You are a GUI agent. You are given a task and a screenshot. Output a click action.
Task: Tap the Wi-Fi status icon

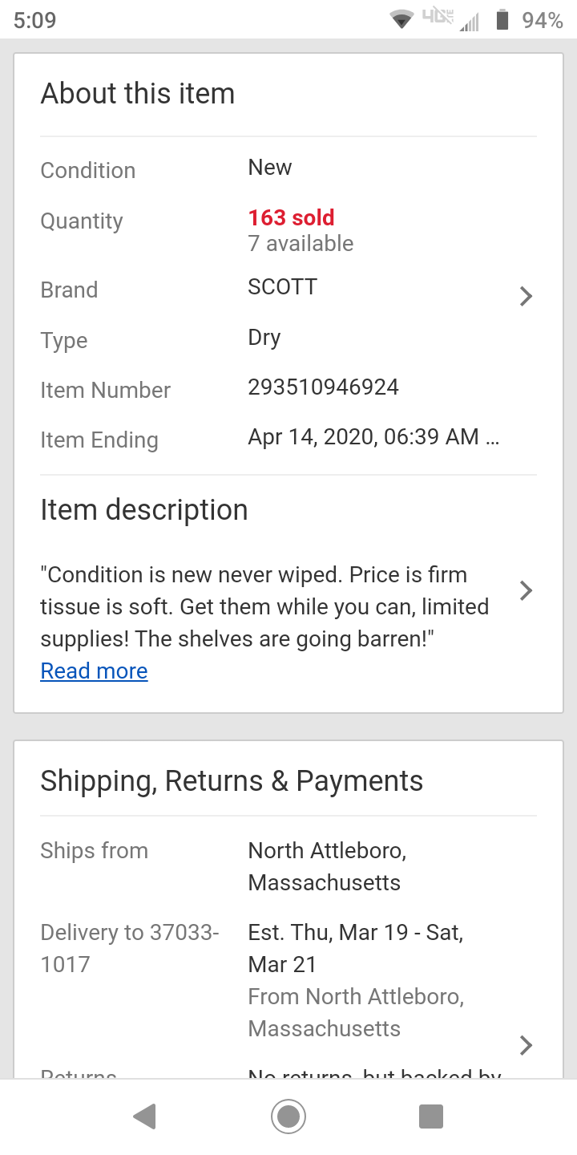point(401,19)
